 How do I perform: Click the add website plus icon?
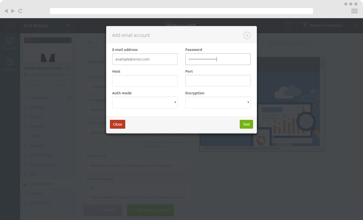(10, 26)
